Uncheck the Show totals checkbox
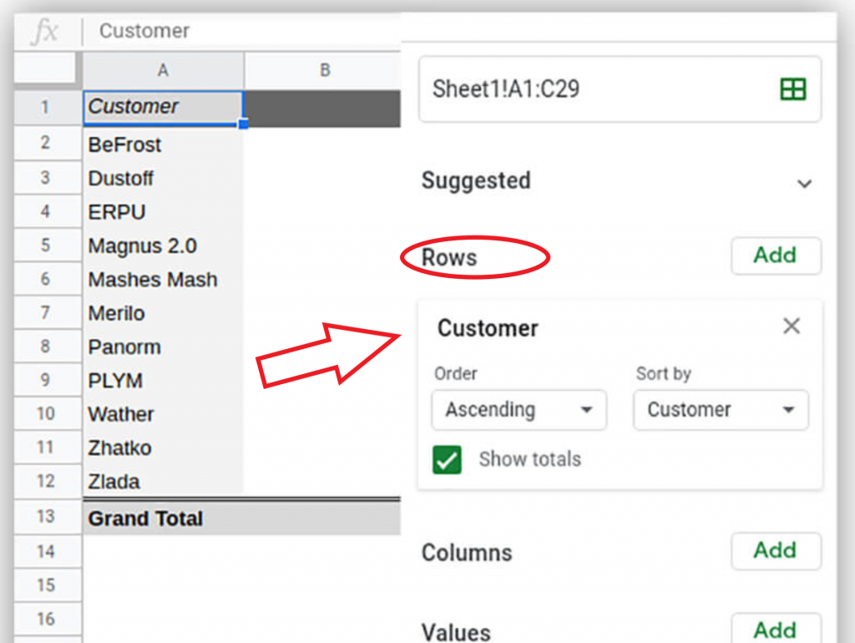The image size is (855, 643). tap(448, 459)
